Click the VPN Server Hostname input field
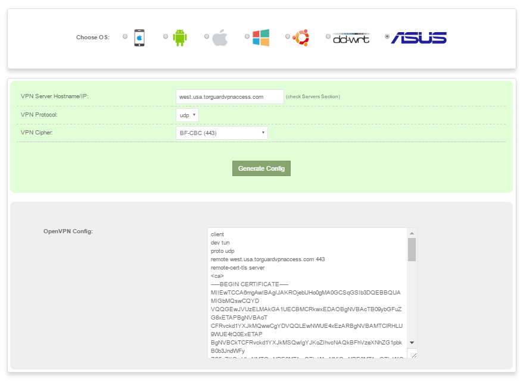 pos(230,96)
